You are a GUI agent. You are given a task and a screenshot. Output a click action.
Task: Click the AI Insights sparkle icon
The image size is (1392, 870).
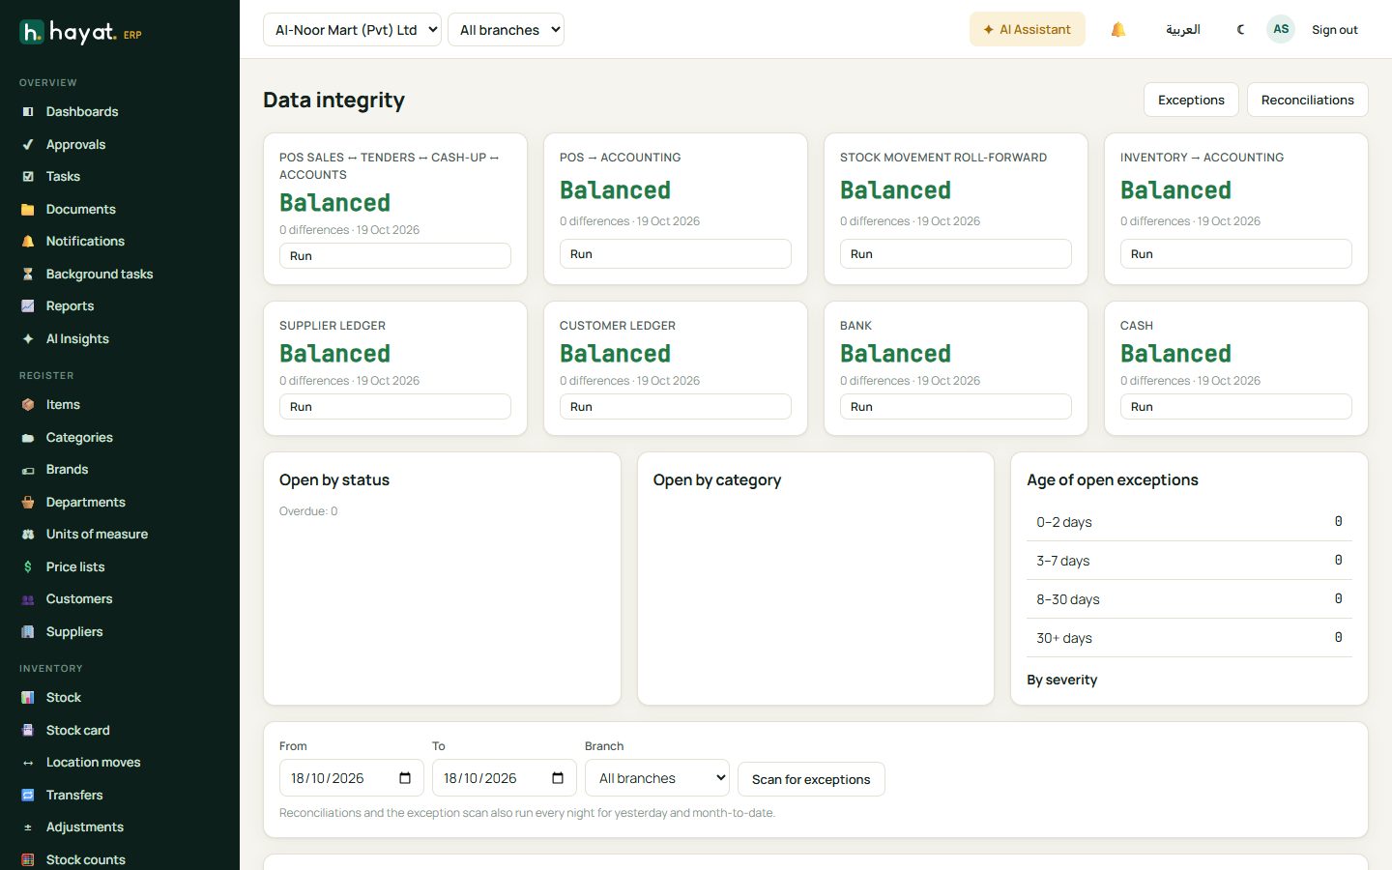pos(28,339)
